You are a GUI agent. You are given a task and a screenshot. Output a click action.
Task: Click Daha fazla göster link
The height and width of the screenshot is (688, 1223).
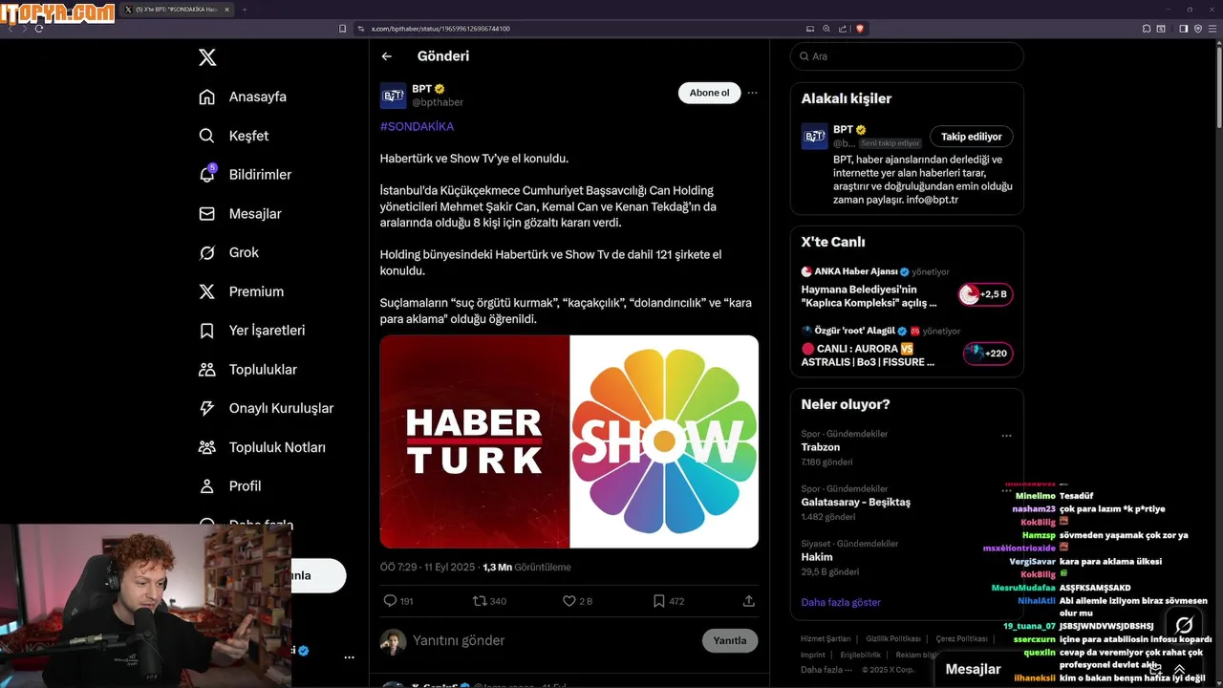[x=841, y=602]
